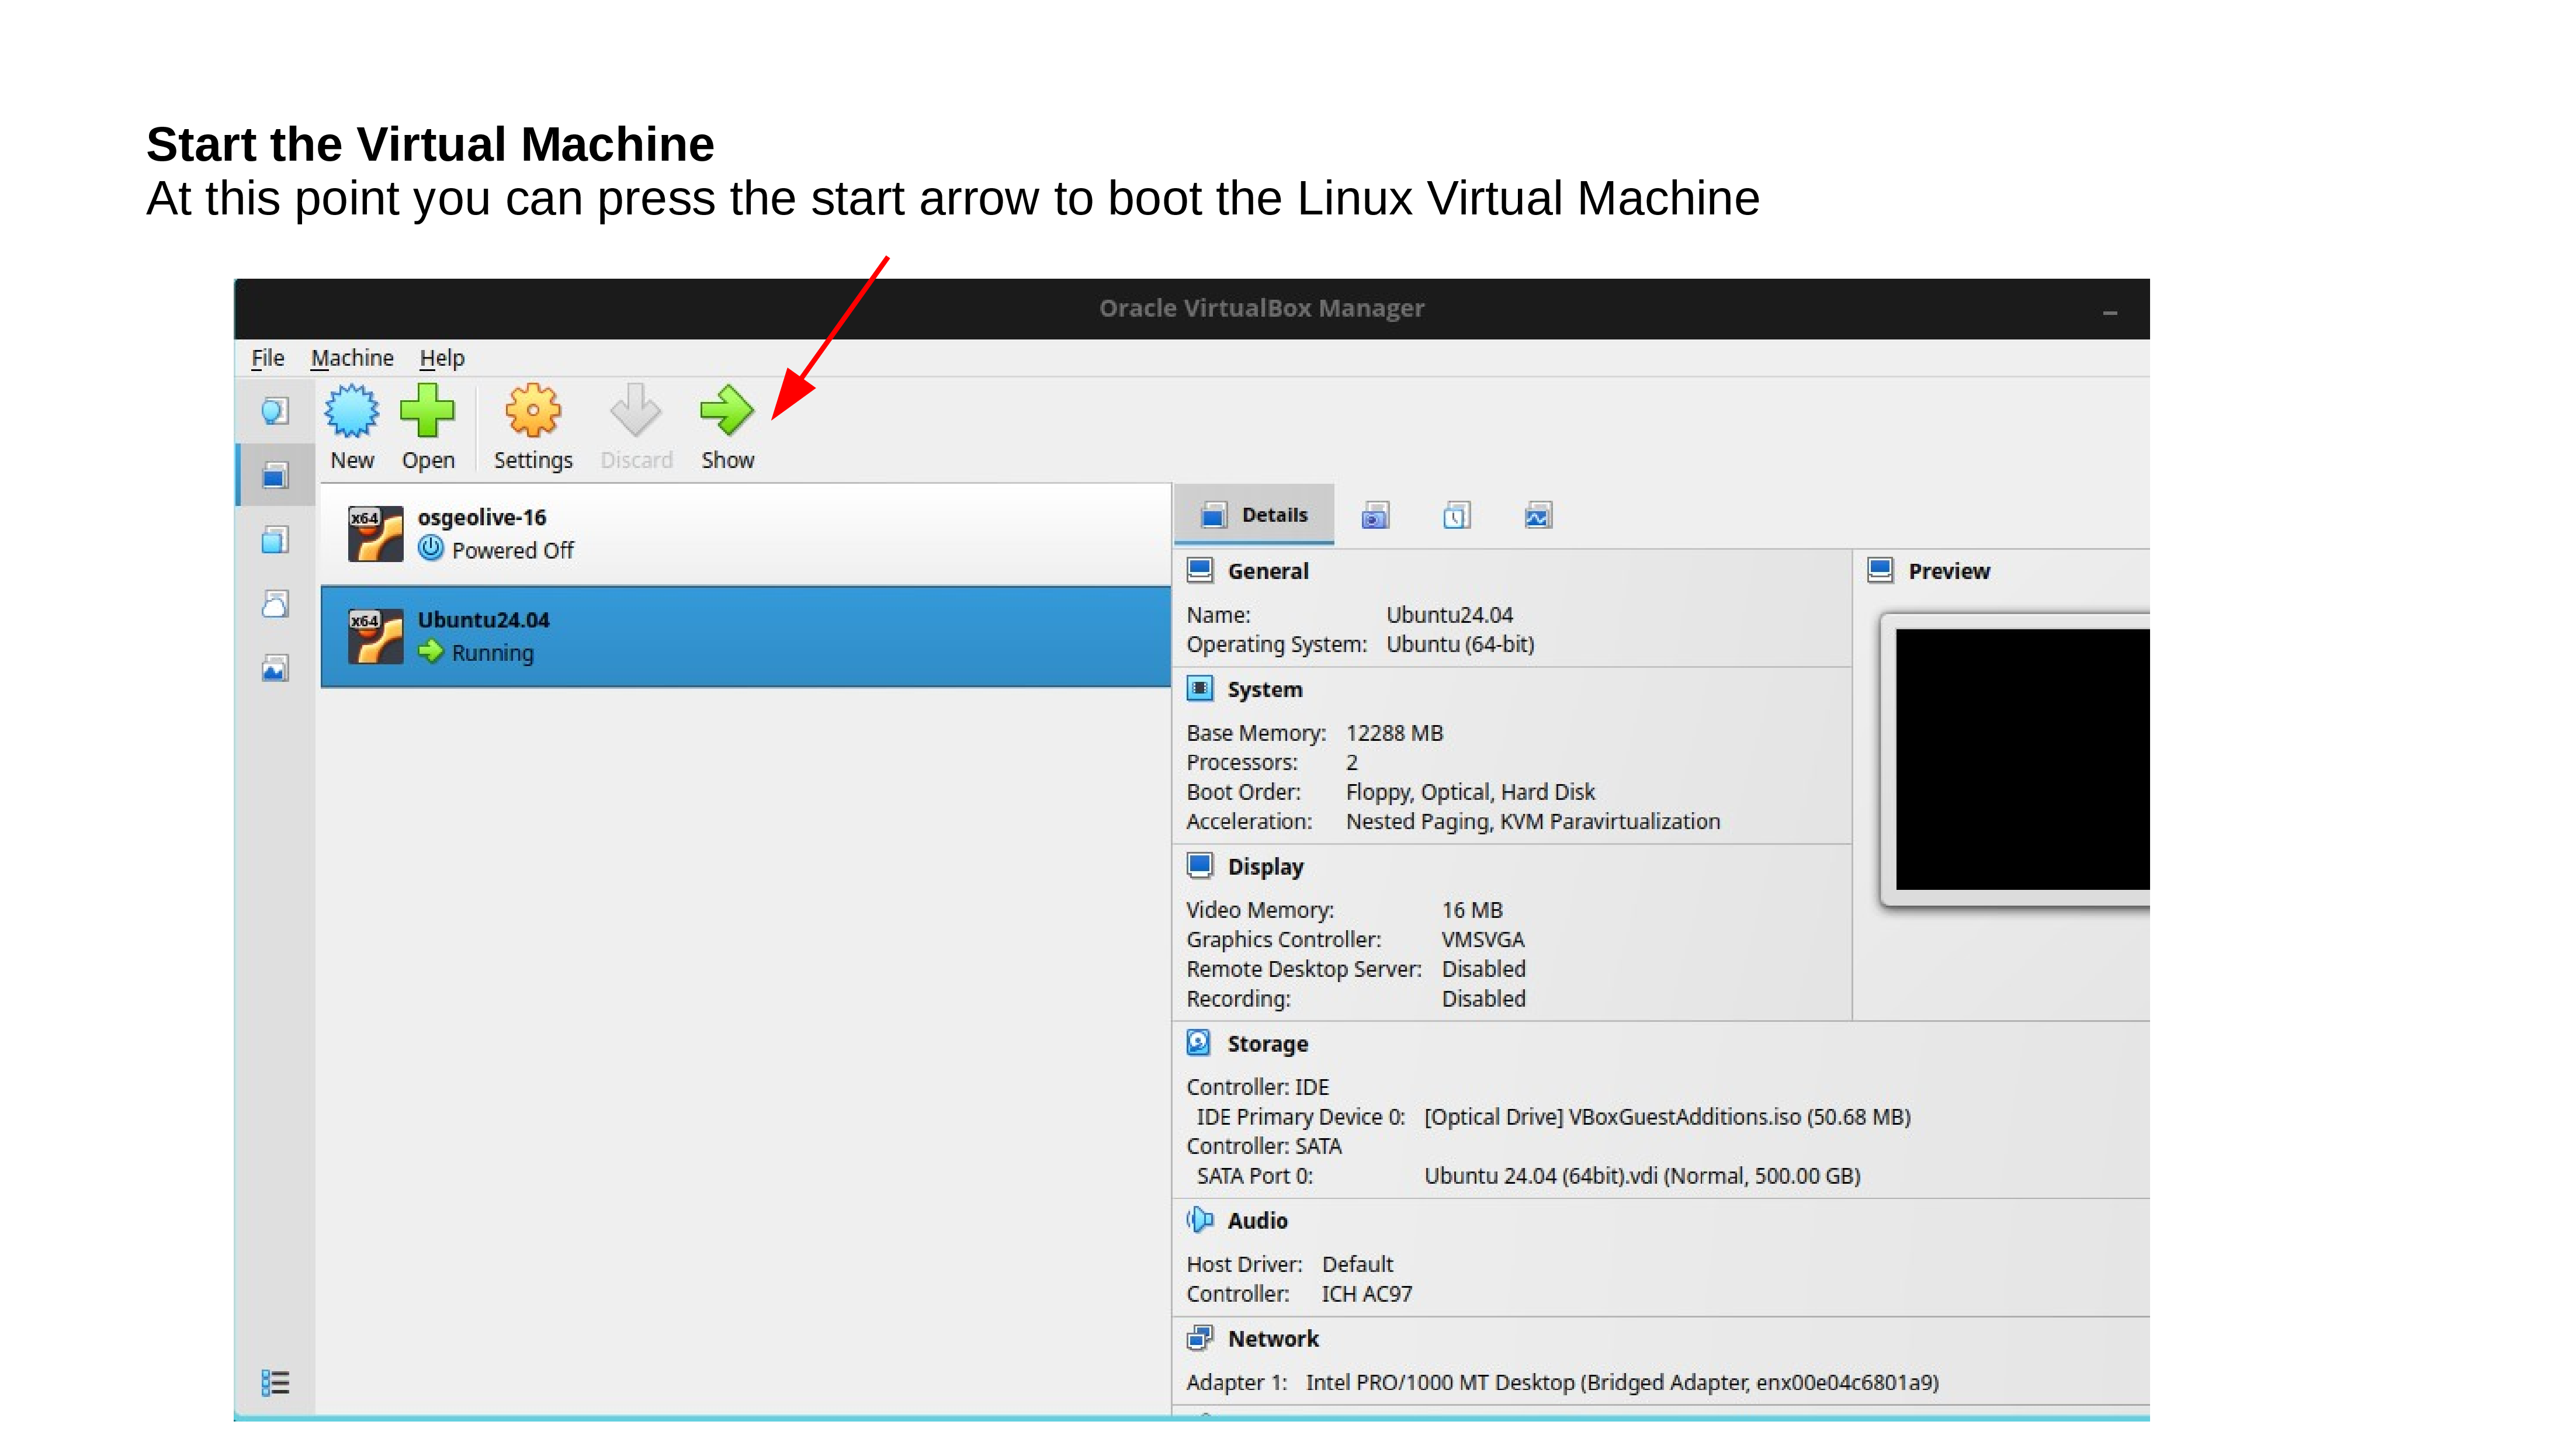Click the Audio section heading
This screenshot has width=2576, height=1449.
point(1257,1221)
